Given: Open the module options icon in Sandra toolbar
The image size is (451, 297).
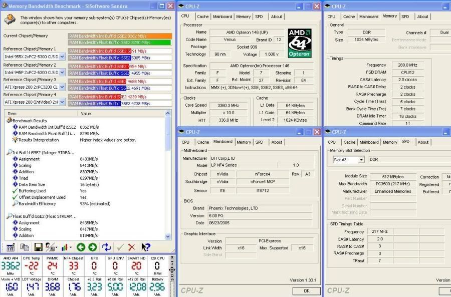Looking at the screenshot, I should [11, 247].
